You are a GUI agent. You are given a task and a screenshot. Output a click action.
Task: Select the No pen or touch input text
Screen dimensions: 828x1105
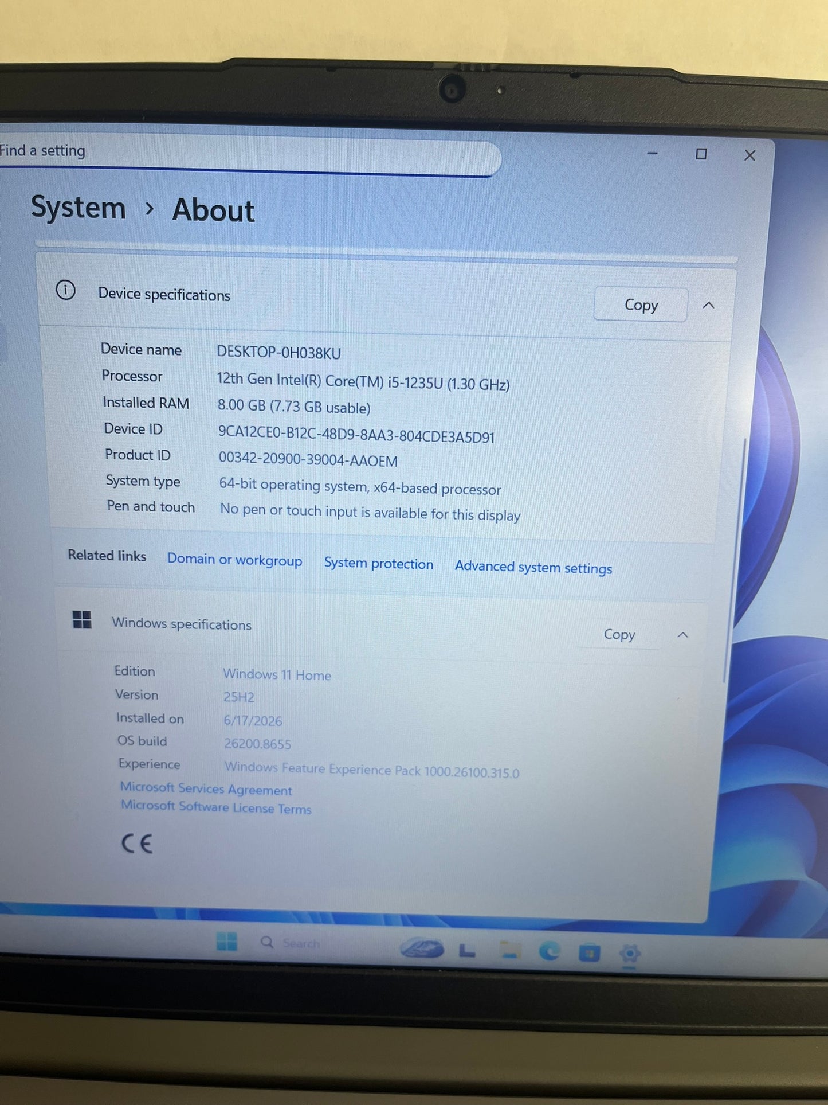pos(371,512)
